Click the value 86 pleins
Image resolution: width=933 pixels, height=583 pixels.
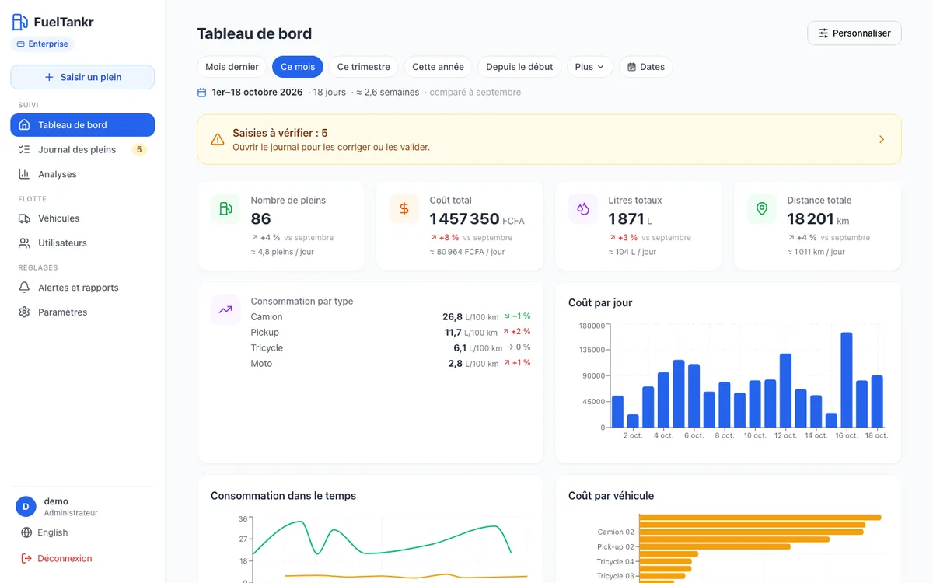pos(261,219)
